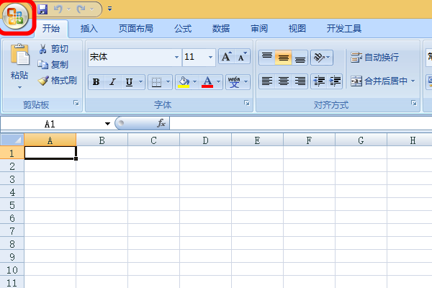Click 合并后居中 merge and center

tap(379, 81)
